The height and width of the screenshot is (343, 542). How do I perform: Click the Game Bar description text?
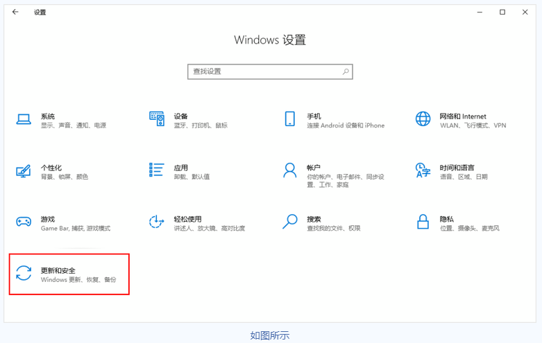click(x=76, y=228)
